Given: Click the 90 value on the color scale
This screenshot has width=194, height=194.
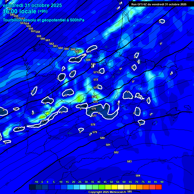Looking at the screenshot, I should (x=162, y=182).
